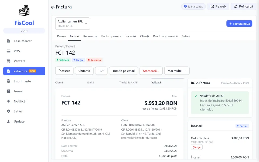
Task: Click the Stornează... button
Action: [x=151, y=71]
